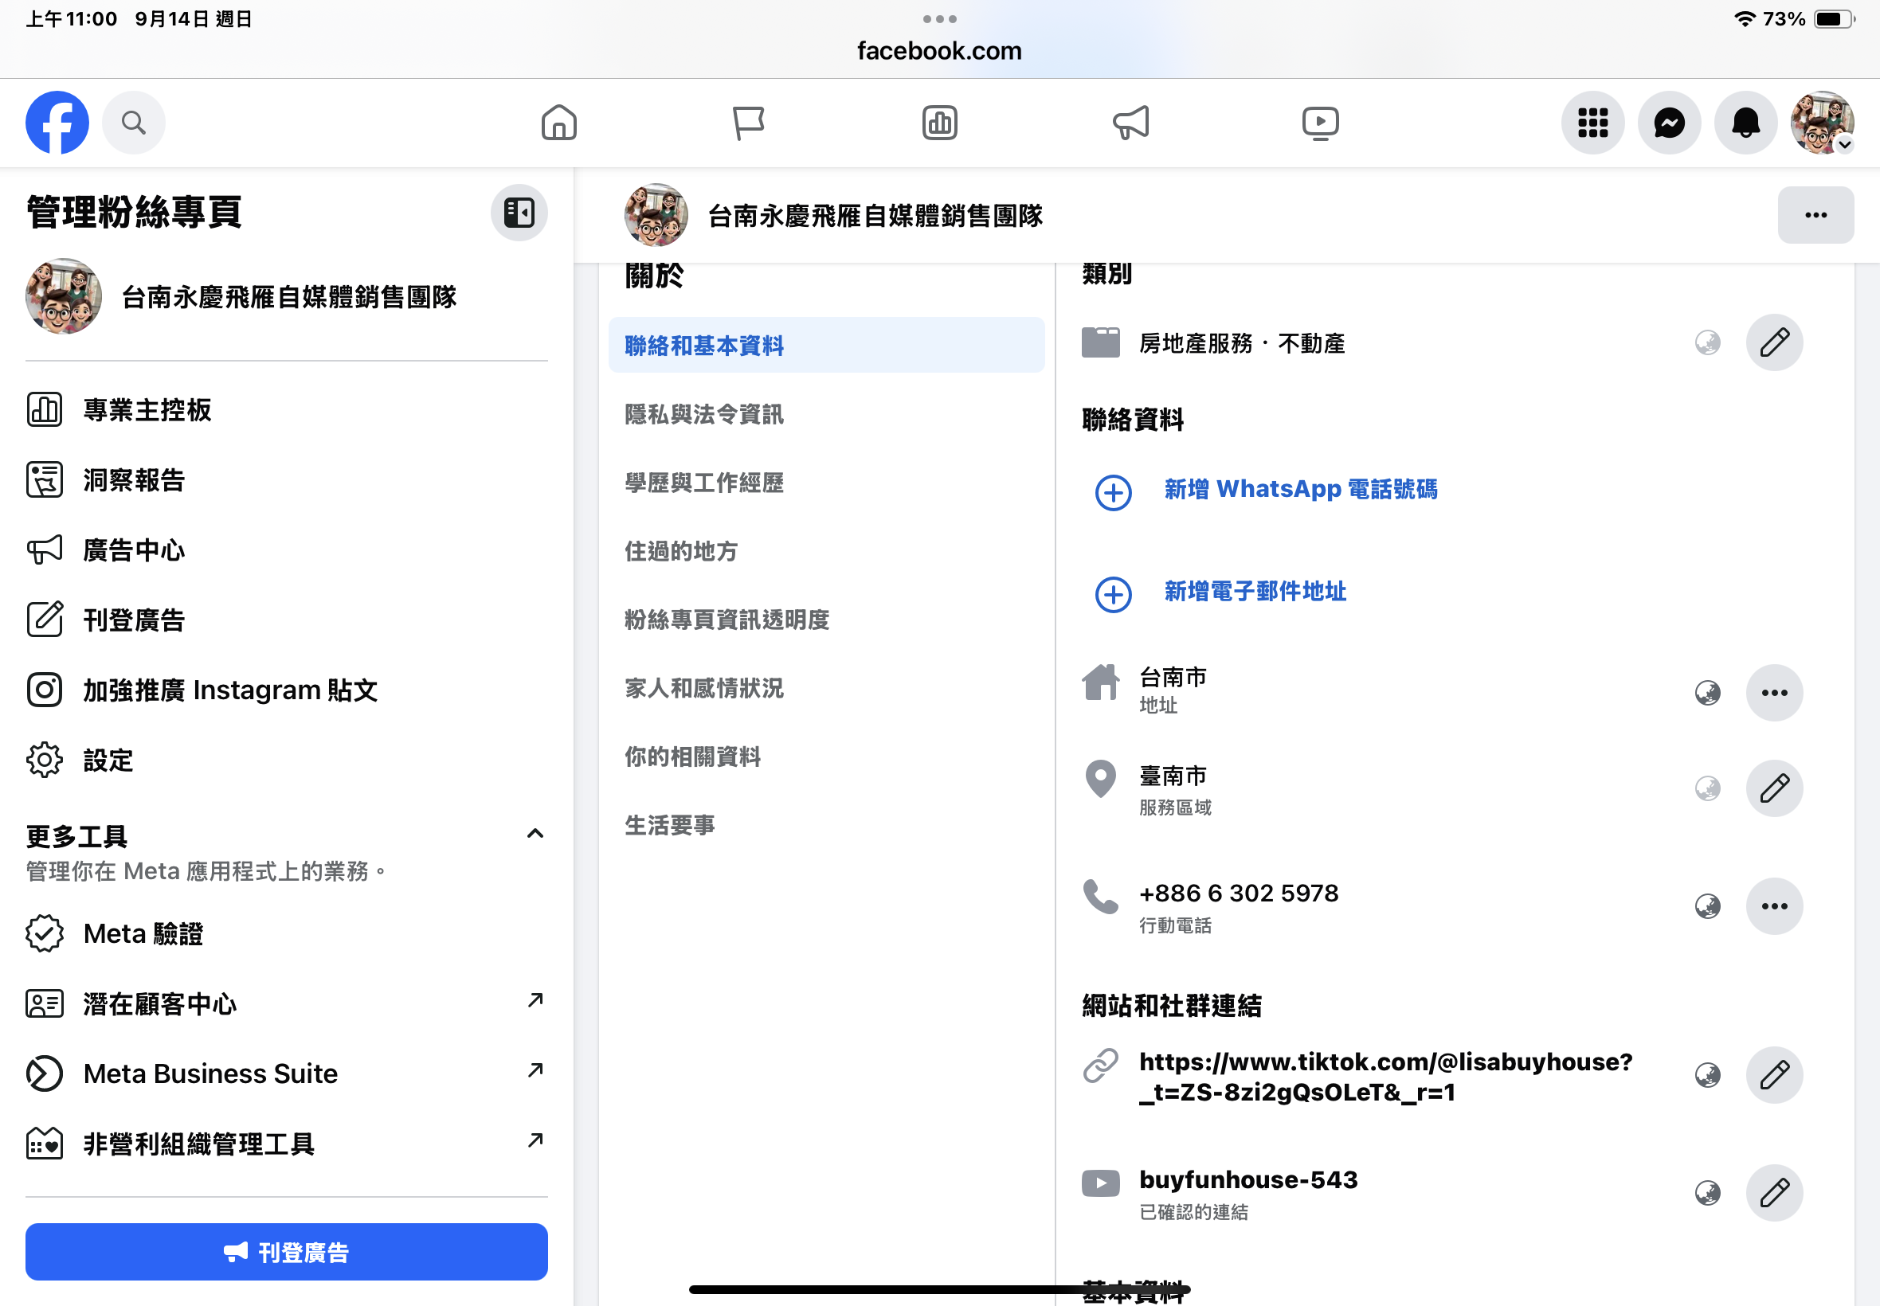Select 隱私與法令資訊 in About menu
Image resolution: width=1880 pixels, height=1306 pixels.
click(x=704, y=414)
